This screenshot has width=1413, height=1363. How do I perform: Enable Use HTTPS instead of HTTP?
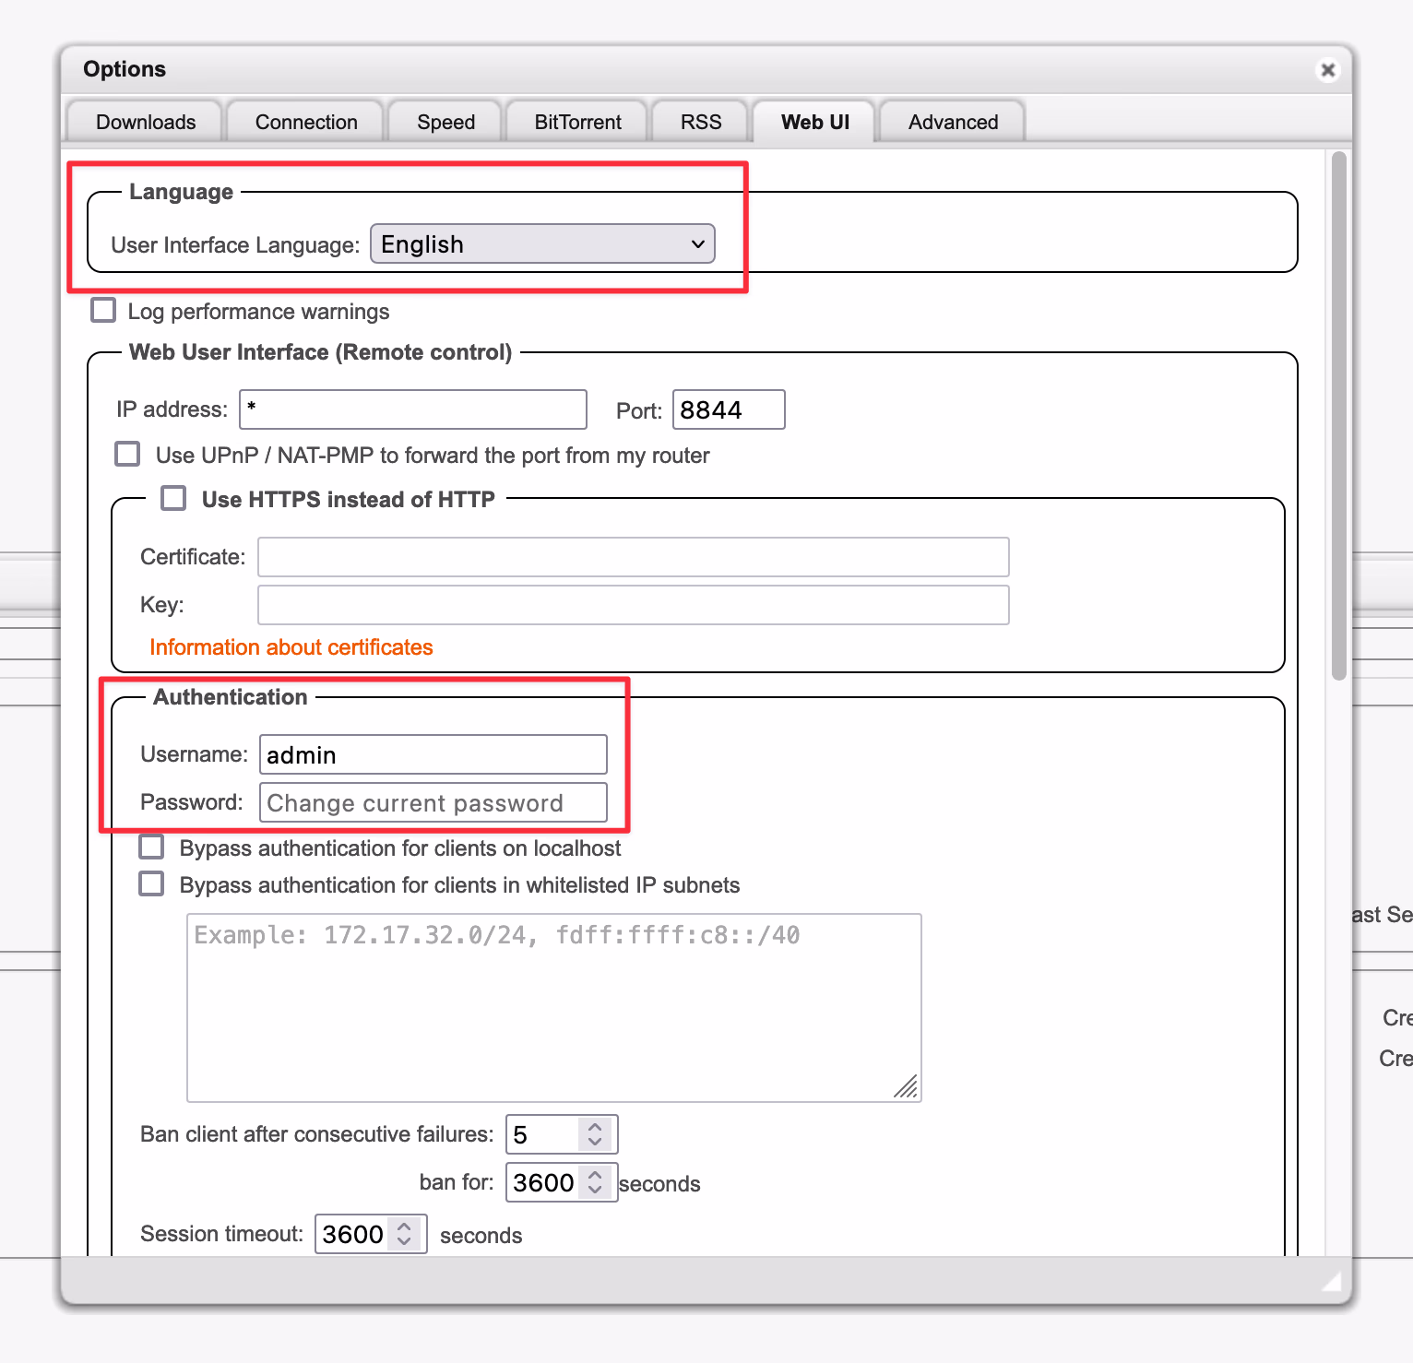click(173, 499)
